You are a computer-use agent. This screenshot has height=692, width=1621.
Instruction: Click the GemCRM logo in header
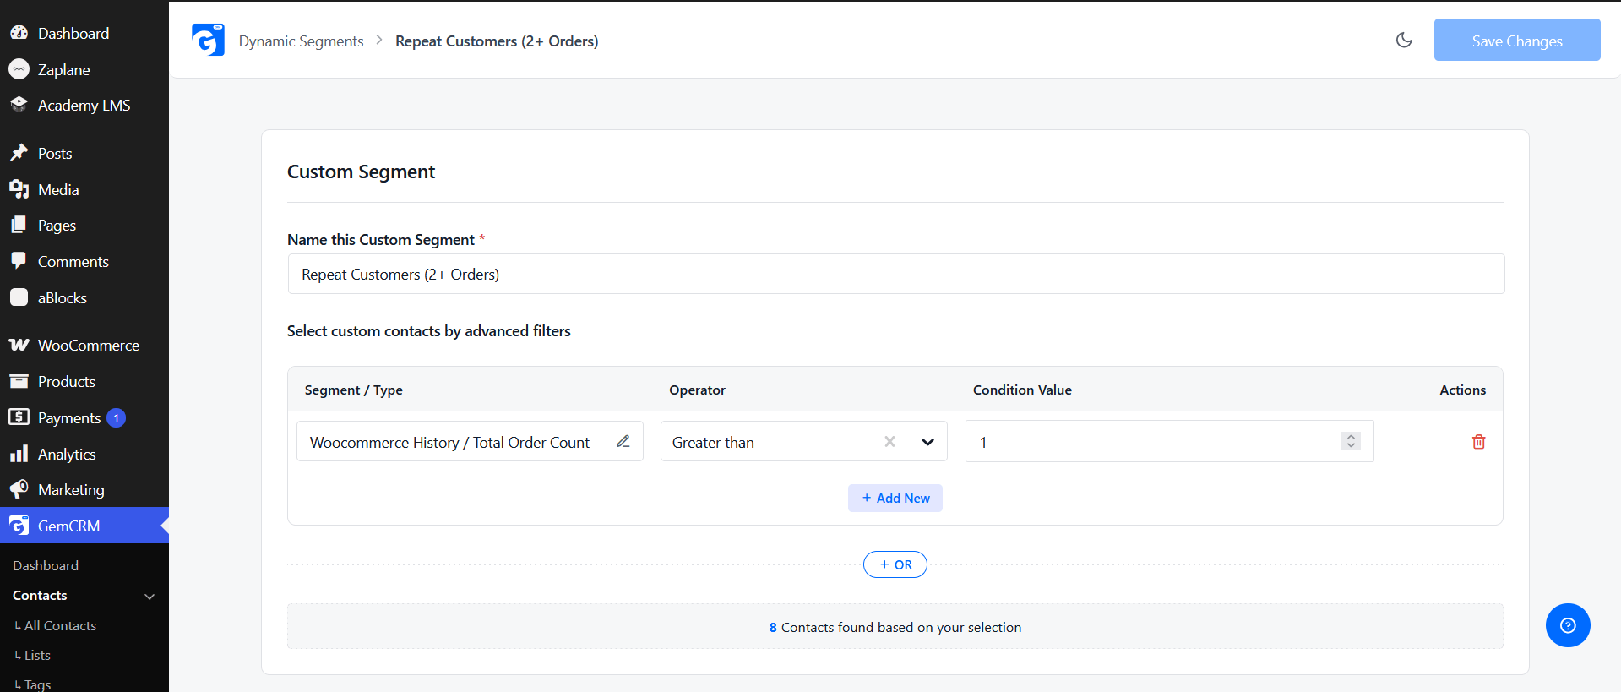[208, 40]
